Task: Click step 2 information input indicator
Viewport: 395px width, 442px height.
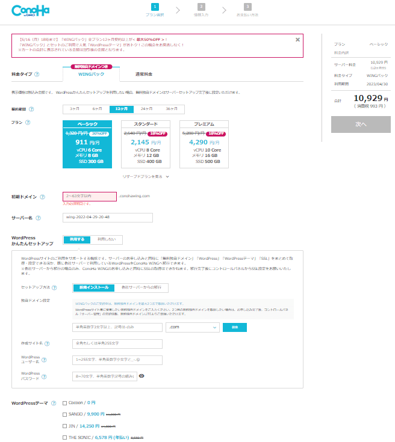Action: [x=201, y=10]
